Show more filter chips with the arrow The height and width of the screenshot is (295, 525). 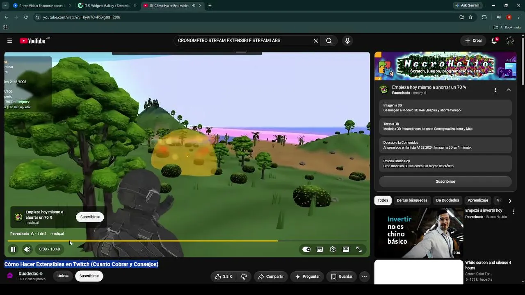point(510,201)
